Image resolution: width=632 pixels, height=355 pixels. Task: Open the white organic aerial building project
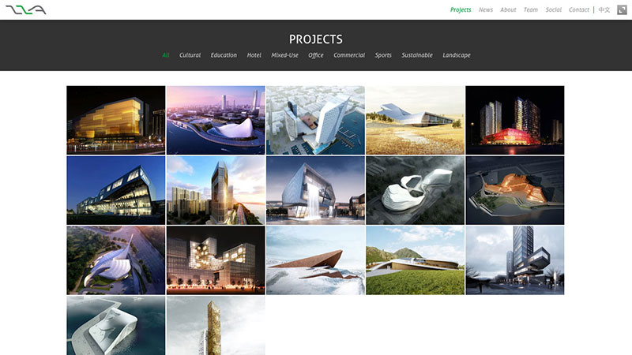tap(416, 190)
